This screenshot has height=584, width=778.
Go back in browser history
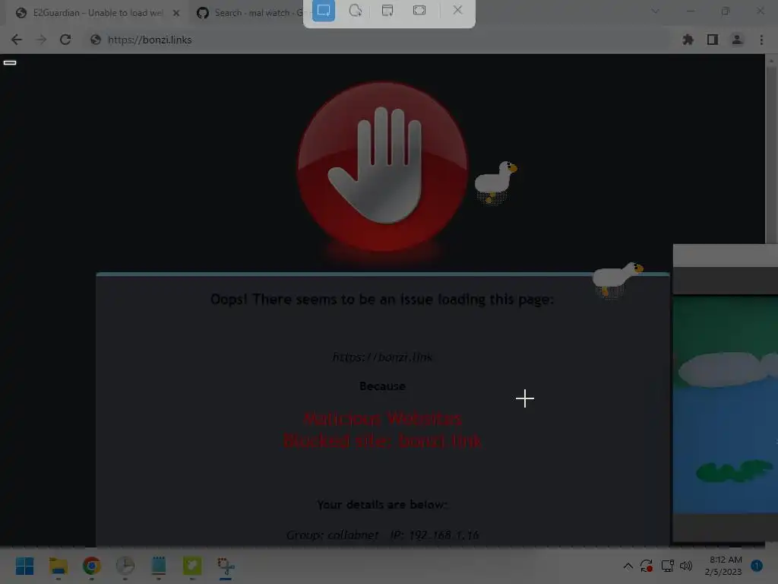[17, 40]
